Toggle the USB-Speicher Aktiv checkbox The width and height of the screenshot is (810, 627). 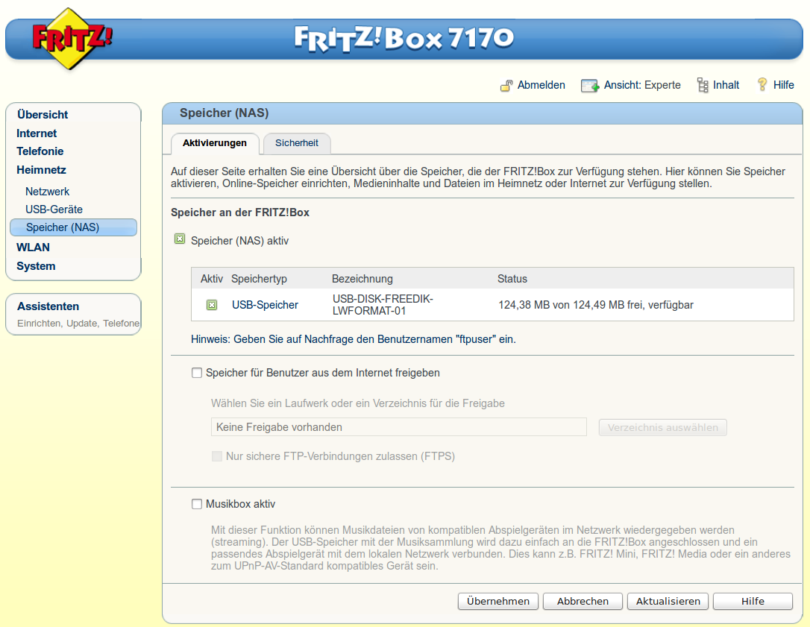tap(212, 305)
